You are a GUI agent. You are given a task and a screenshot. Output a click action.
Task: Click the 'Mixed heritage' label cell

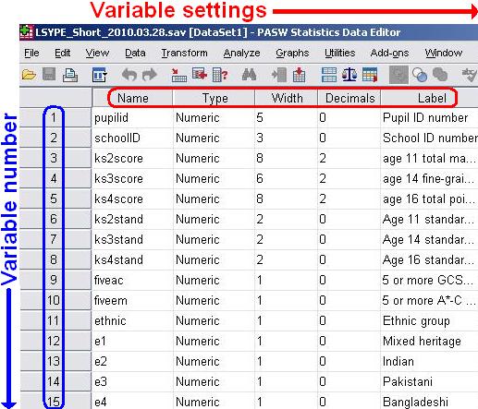(430, 341)
